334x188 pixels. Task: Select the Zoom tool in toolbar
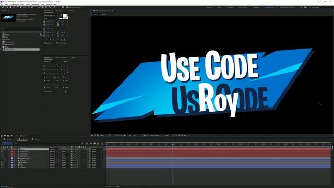14,7
